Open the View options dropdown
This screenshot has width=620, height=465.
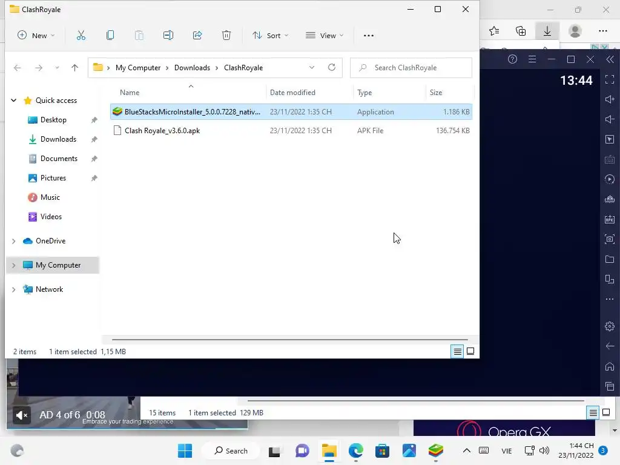tap(325, 36)
